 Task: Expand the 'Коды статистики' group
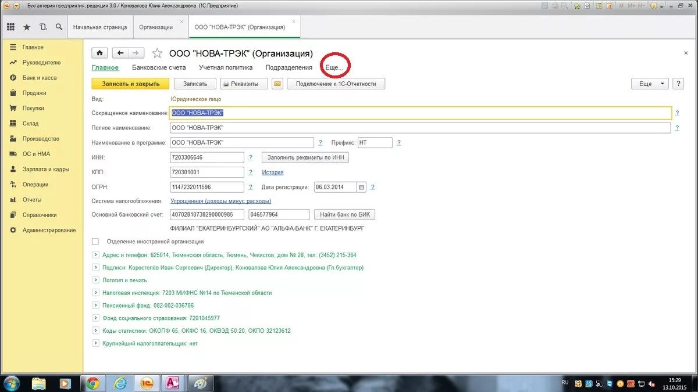pyautogui.click(x=95, y=330)
